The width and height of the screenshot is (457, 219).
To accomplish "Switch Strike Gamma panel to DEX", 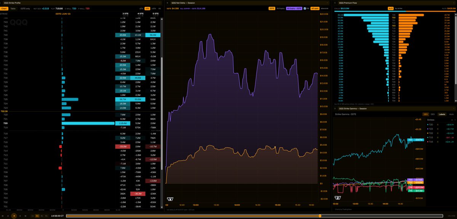I will (x=433, y=114).
